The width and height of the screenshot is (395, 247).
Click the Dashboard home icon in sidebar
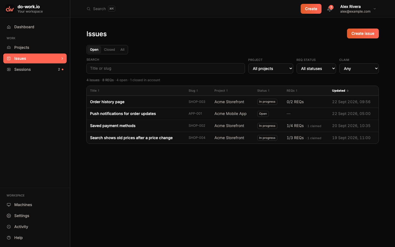[9, 27]
